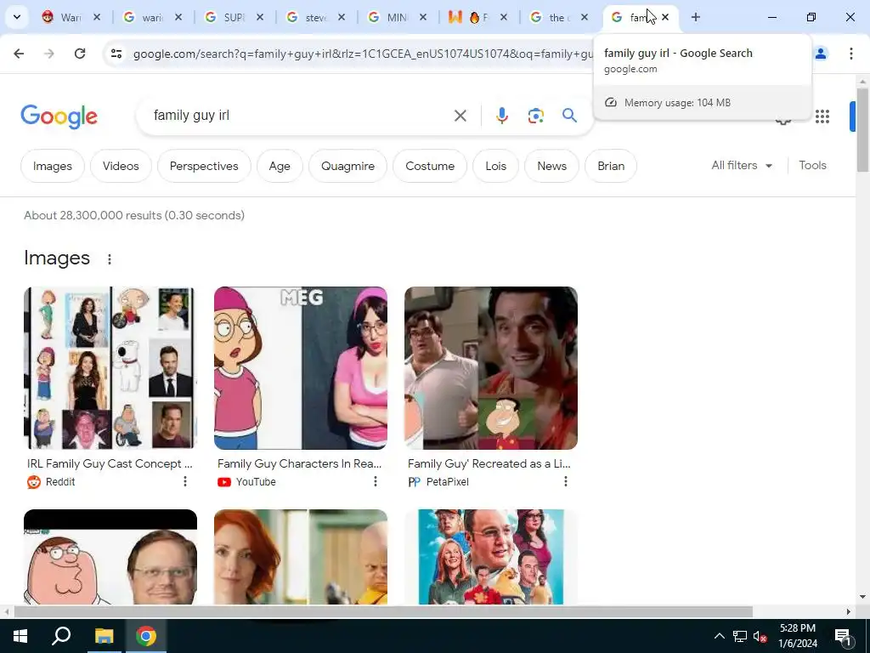Filter results by Images
This screenshot has width=870, height=653.
[x=53, y=166]
